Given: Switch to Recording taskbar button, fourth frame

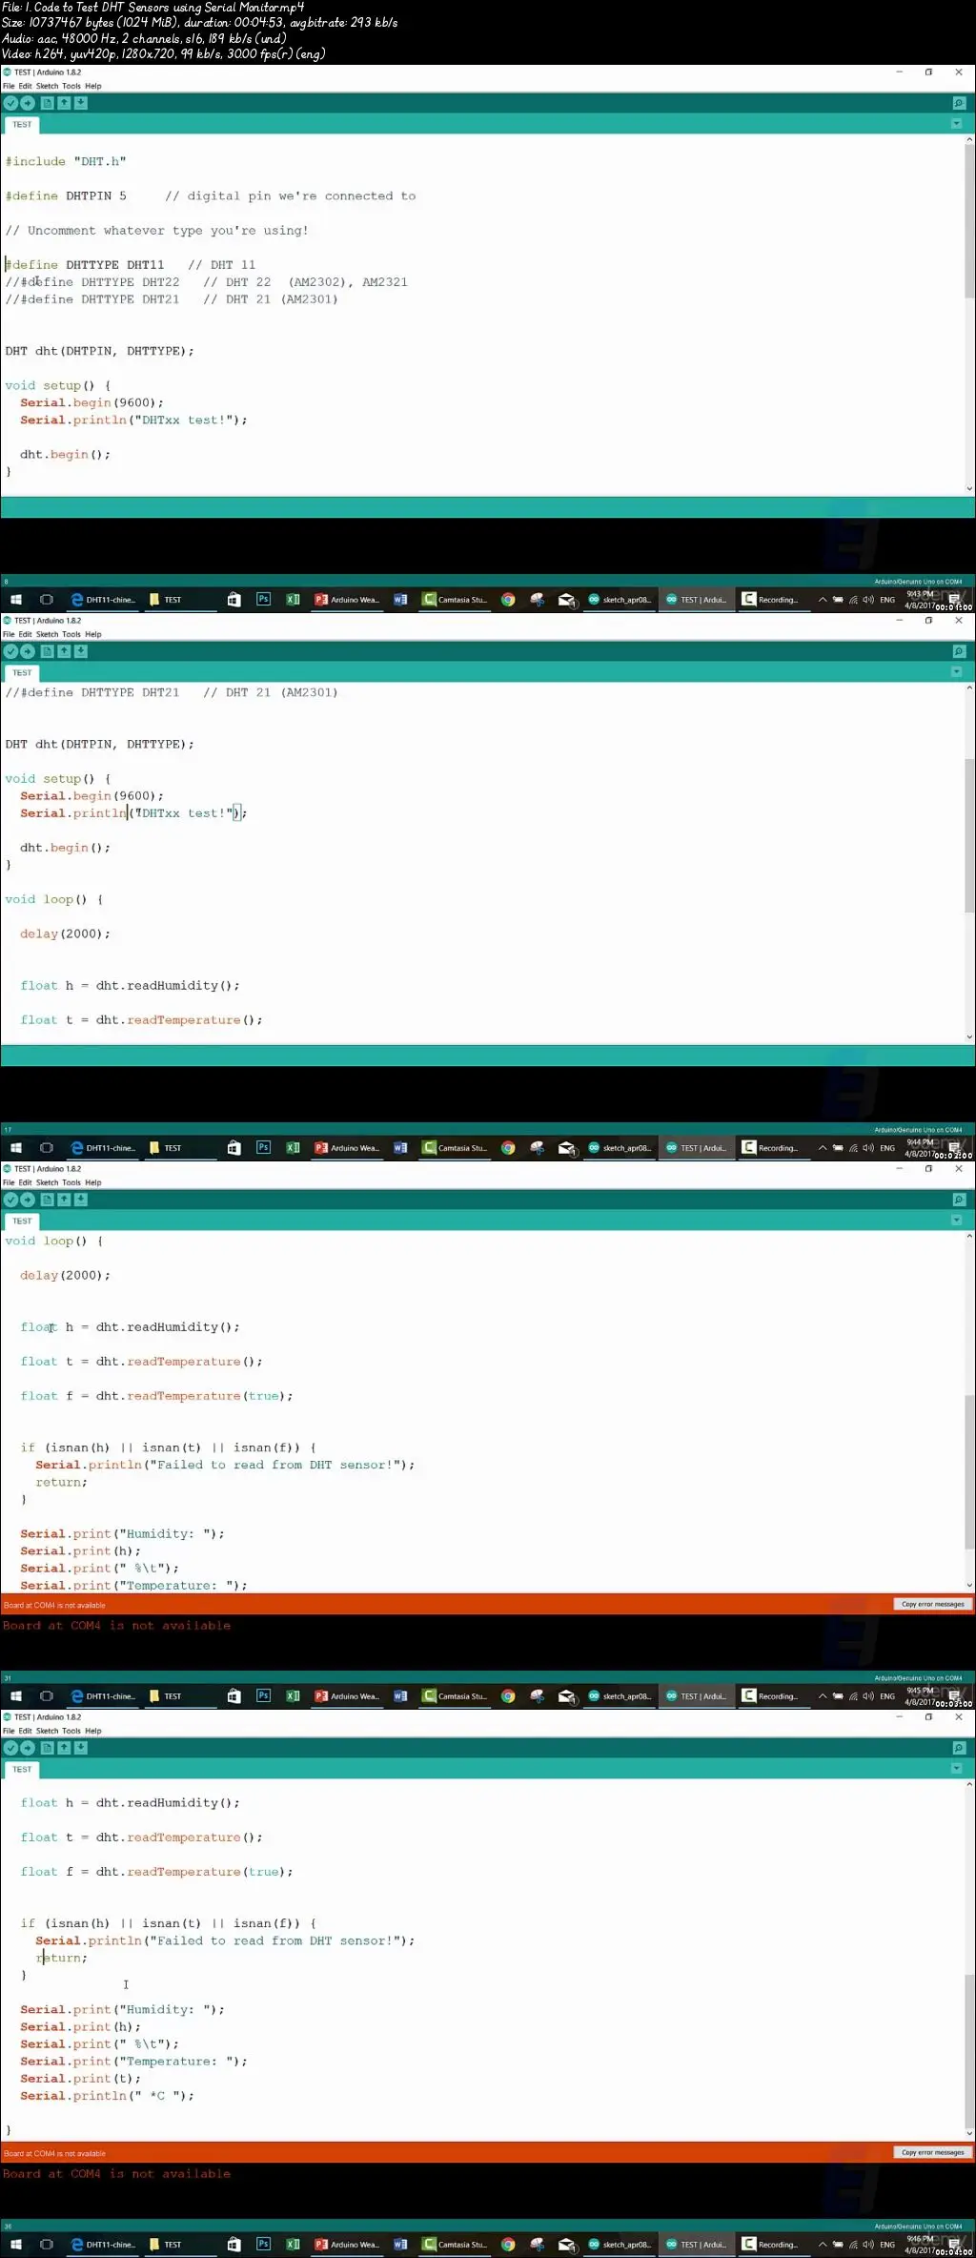Looking at the screenshot, I should [x=771, y=2245].
